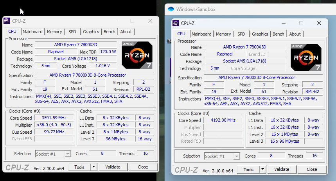Click Core Voltage value 1.016 V
The height and width of the screenshot is (181, 336).
(x=102, y=66)
